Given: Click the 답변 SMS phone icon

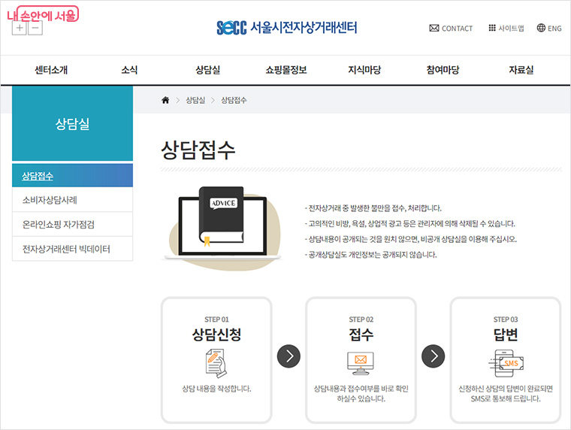Looking at the screenshot, I should click(506, 363).
